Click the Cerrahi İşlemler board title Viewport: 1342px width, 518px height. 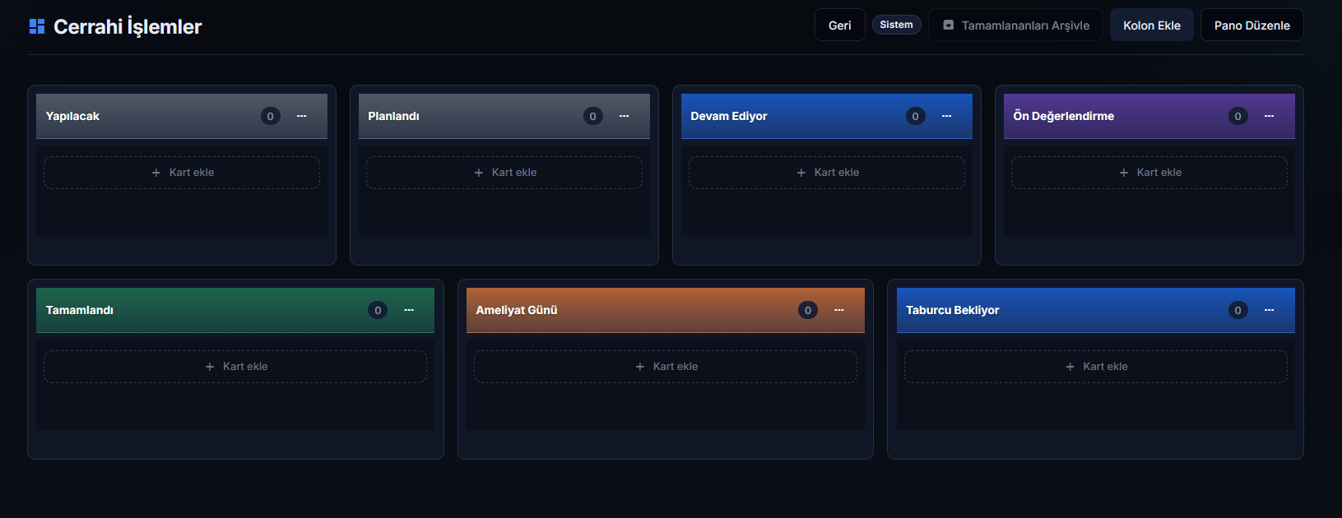coord(128,26)
